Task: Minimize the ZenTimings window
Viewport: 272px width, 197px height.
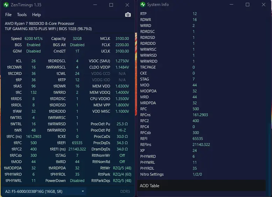Action: pos(95,5)
